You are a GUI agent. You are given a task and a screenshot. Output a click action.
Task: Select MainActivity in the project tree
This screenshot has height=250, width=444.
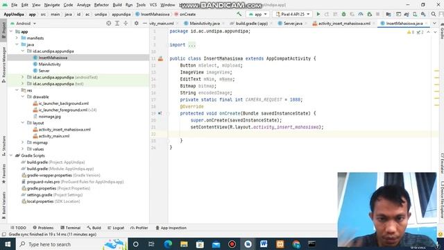[49, 65]
